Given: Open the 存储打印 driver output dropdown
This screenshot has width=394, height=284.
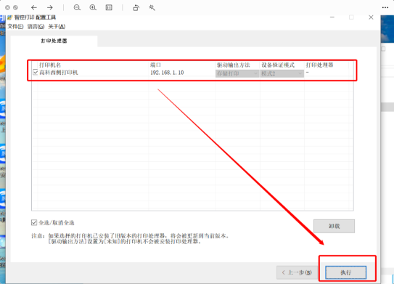Looking at the screenshot, I should [x=237, y=73].
